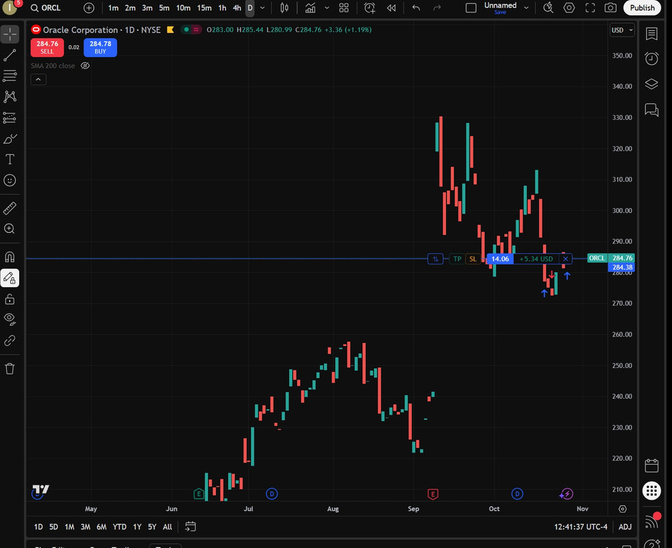Image resolution: width=672 pixels, height=548 pixels.
Task: Publish the chart idea
Action: 642,8
